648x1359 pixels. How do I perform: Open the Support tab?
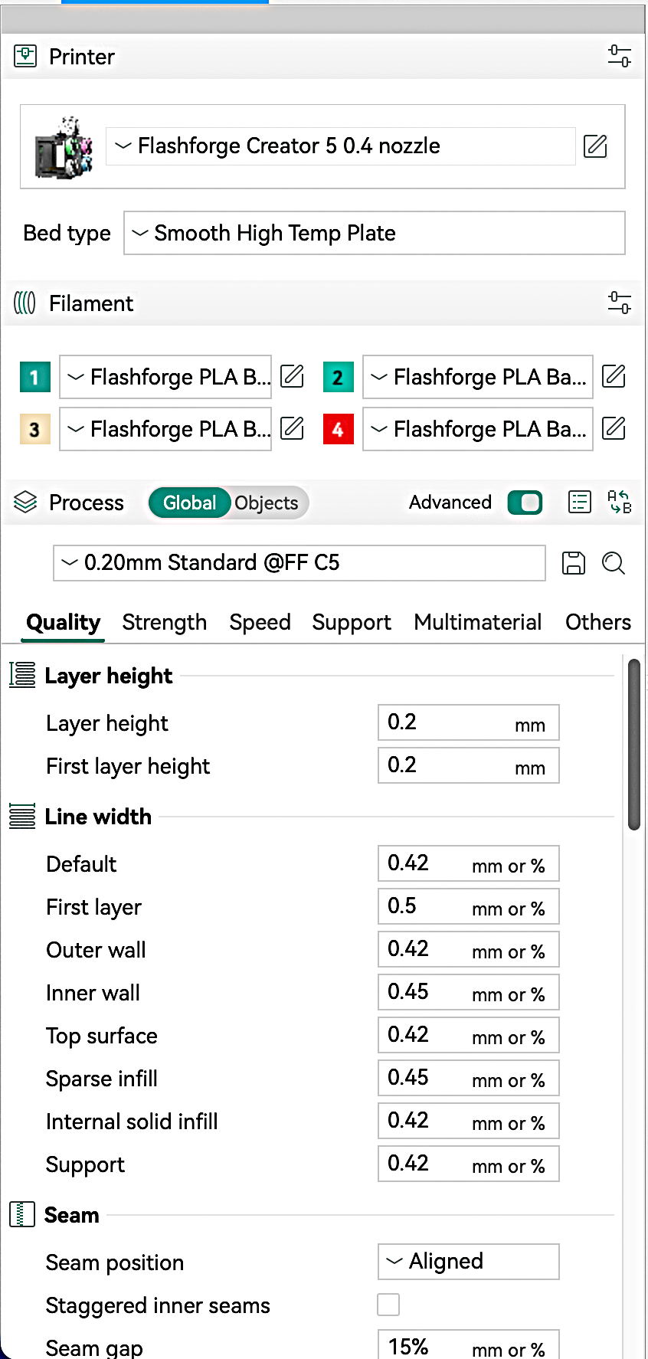click(x=352, y=622)
